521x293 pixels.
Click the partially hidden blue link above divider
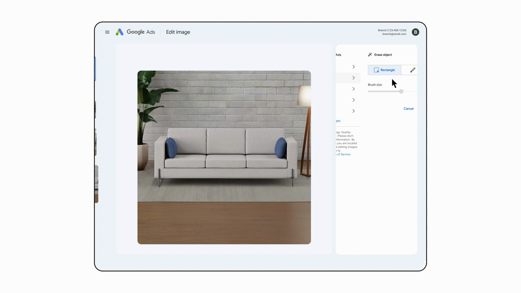(338, 121)
